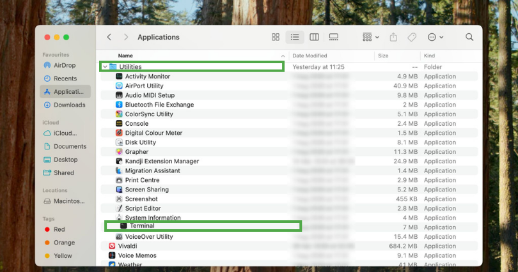The image size is (518, 272).
Task: Open Documents in sidebar
Action: click(65, 146)
